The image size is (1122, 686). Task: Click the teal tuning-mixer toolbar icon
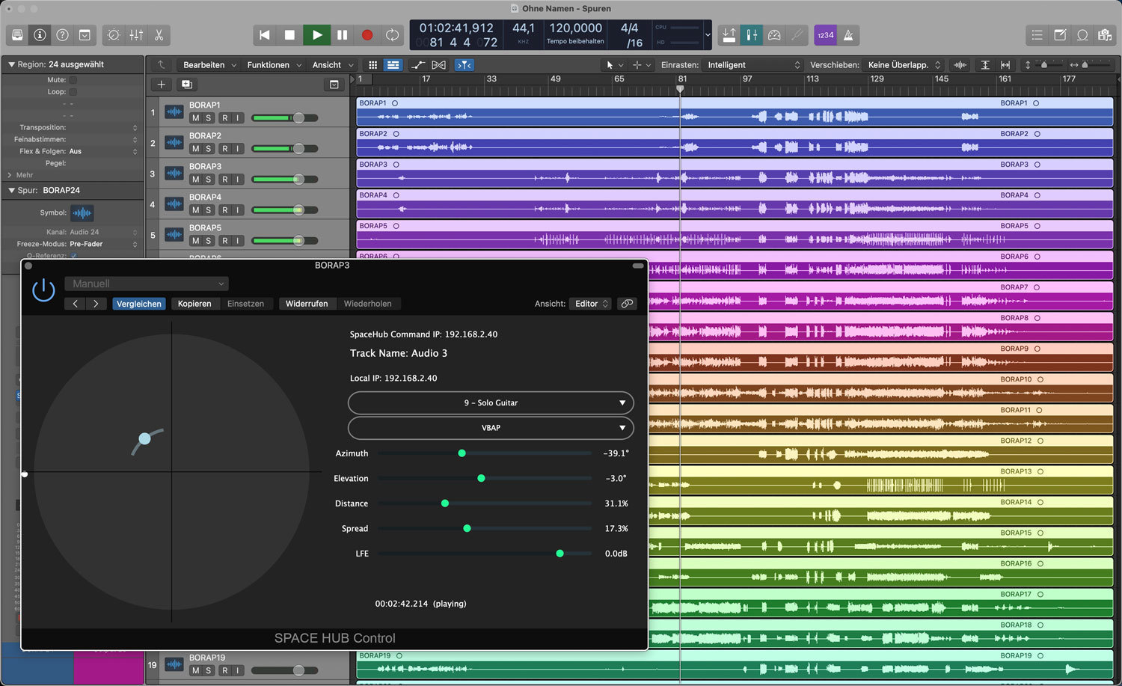pos(752,35)
